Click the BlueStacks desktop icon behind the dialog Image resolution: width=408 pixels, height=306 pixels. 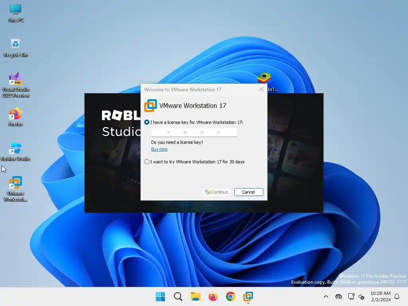pyautogui.click(x=264, y=78)
